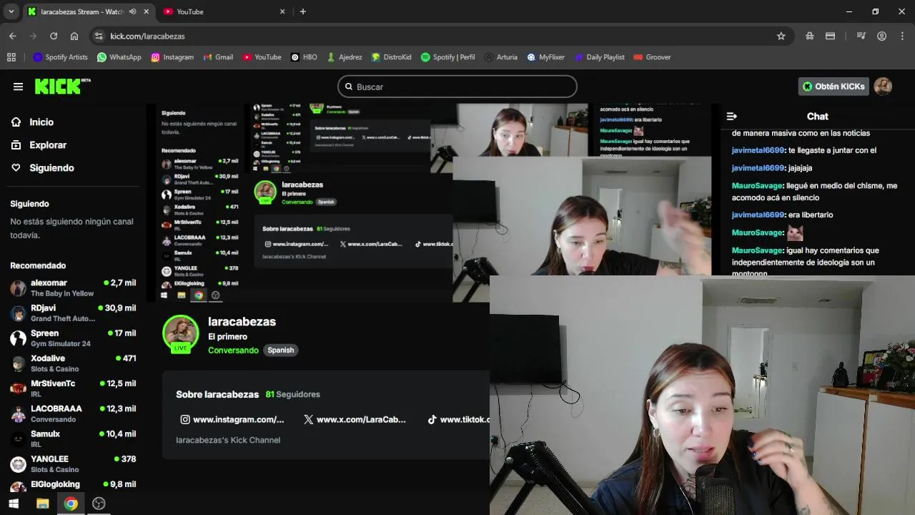Open Spreen recommended channel
Screen dimensions: 915x515
73,338
